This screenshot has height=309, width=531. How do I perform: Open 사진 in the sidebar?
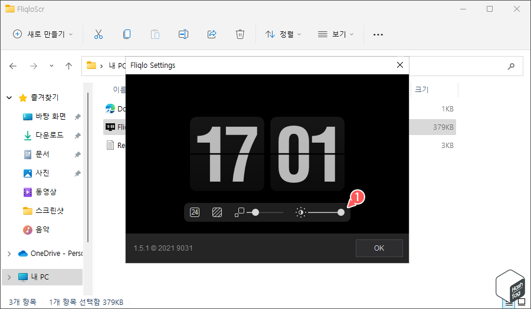(x=42, y=173)
